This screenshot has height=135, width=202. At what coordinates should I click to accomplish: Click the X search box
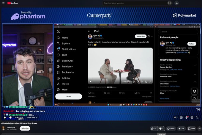click(178, 32)
